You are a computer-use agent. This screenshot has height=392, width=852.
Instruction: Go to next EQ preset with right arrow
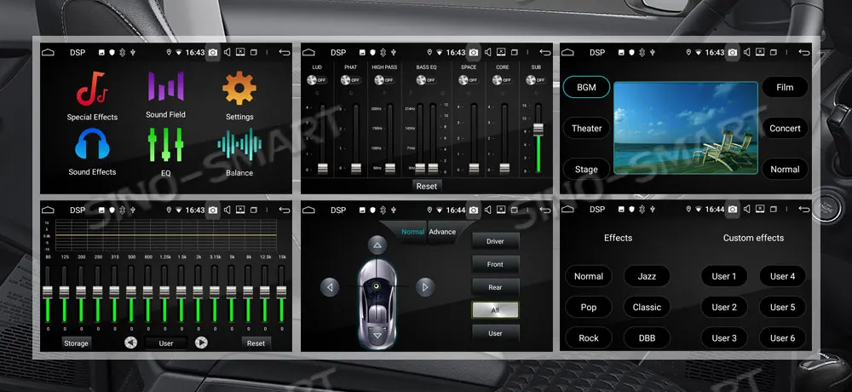tap(201, 343)
